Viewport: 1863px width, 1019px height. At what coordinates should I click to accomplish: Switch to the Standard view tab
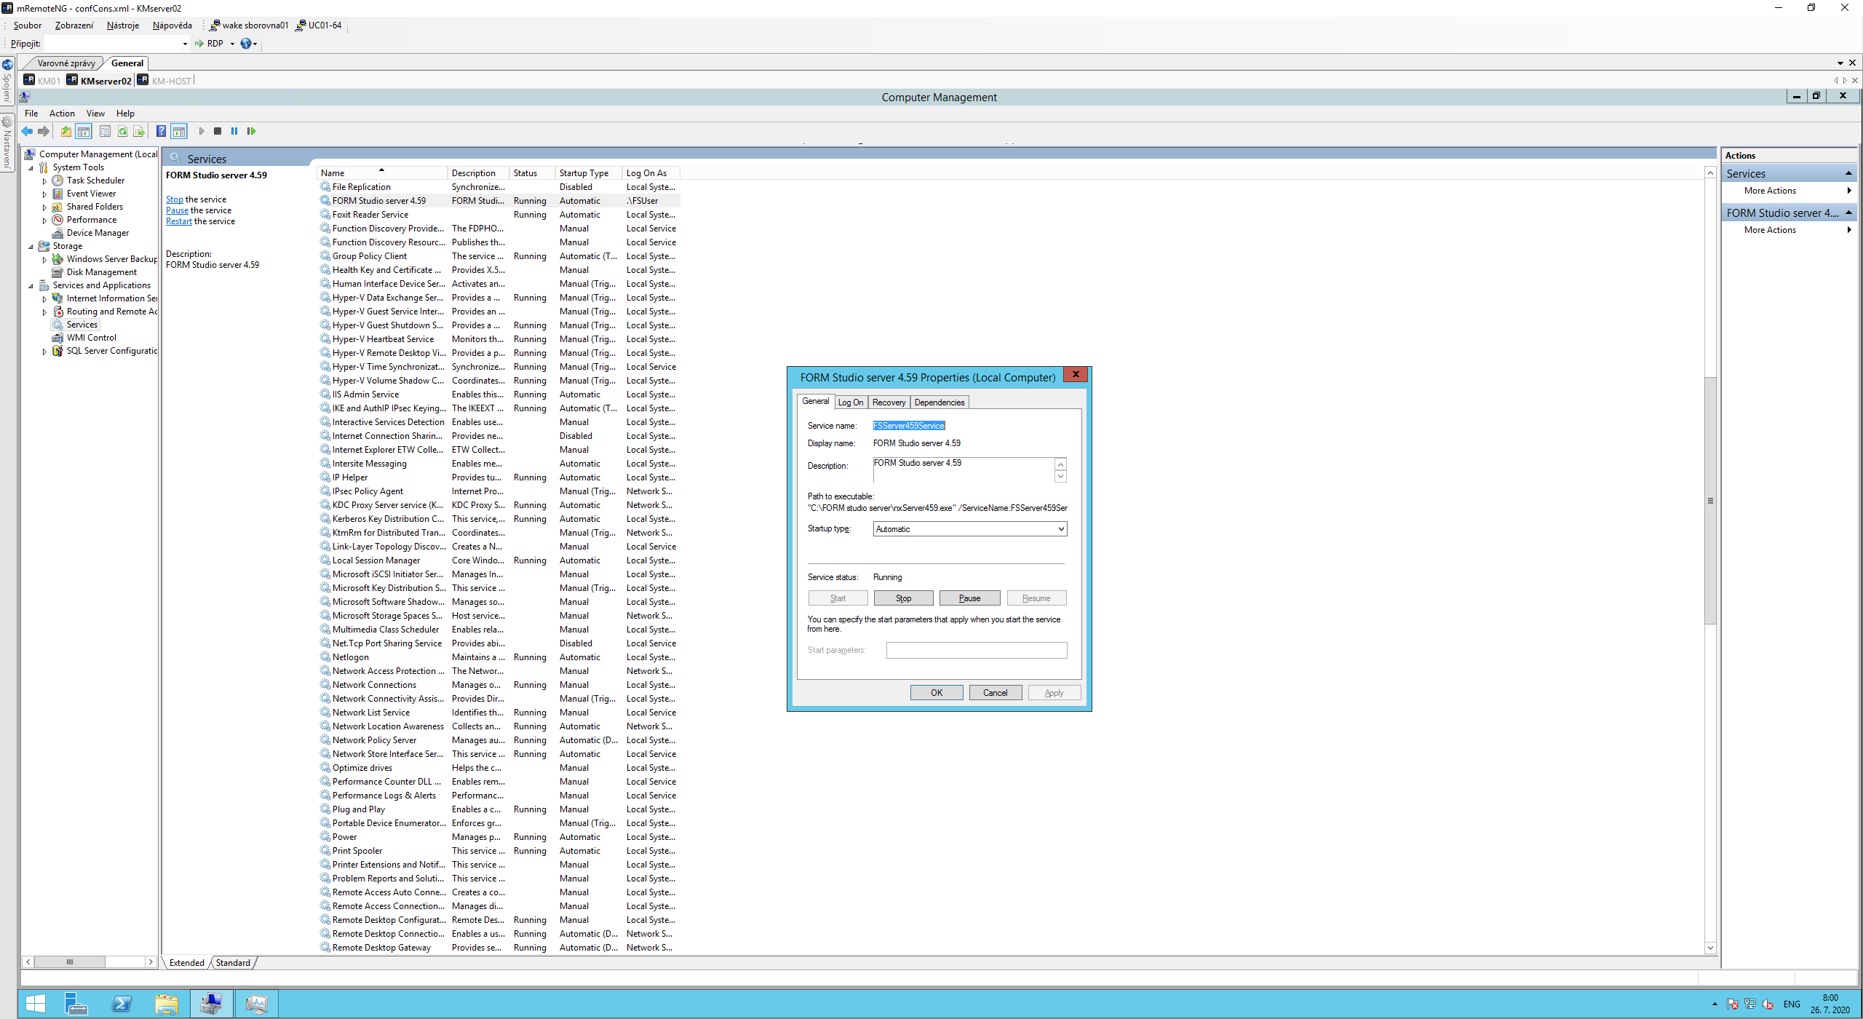233,963
